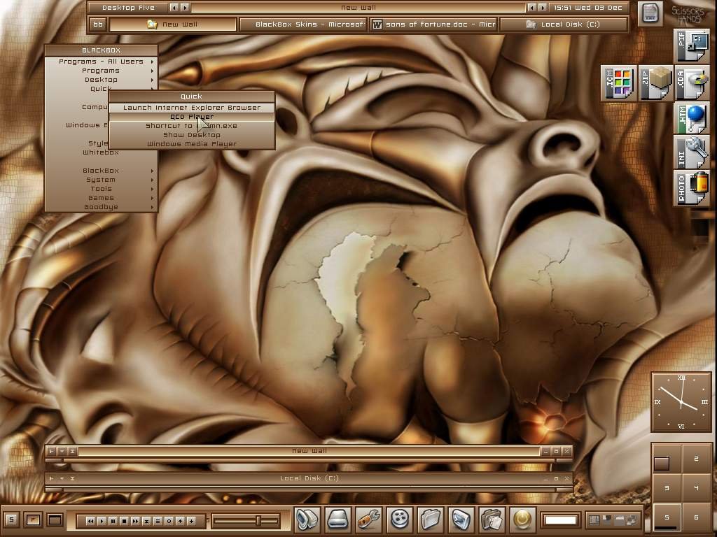Viewport: 717px width, 537px height.
Task: Open the TXT document icon at top
Action: point(650,13)
